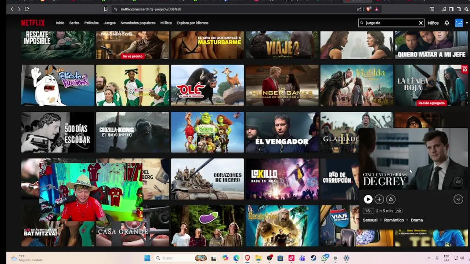Expand more info with the down chevron
This screenshot has width=470, height=264.
point(458,199)
